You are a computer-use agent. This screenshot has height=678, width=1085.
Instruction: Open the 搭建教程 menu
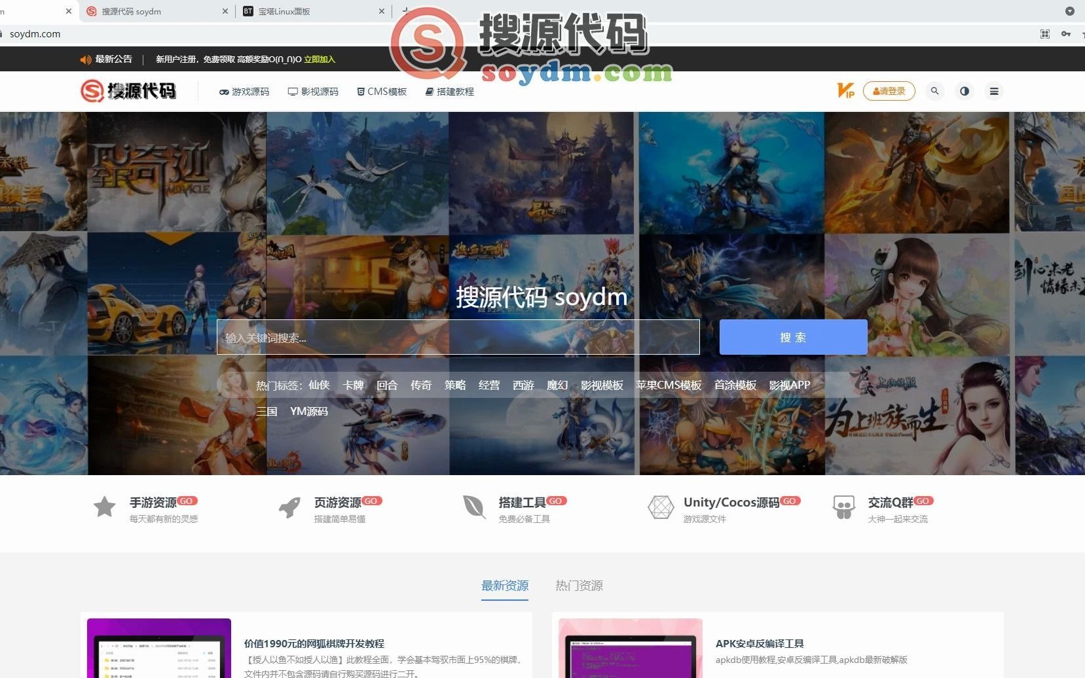[449, 92]
